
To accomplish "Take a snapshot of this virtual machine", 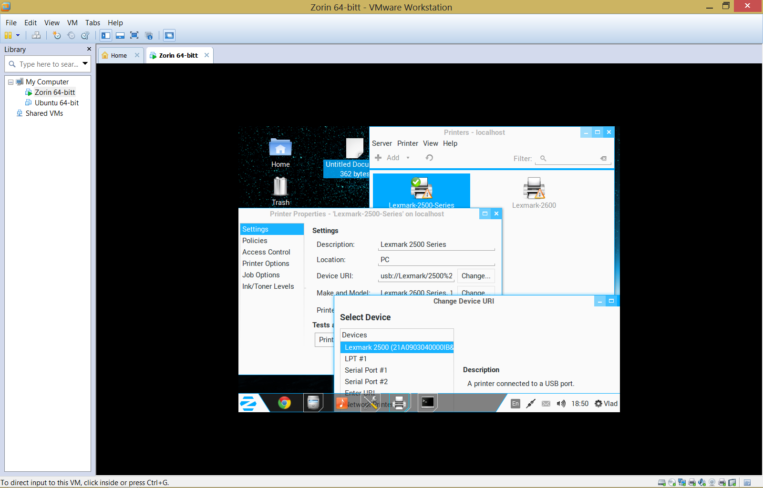I will (57, 35).
